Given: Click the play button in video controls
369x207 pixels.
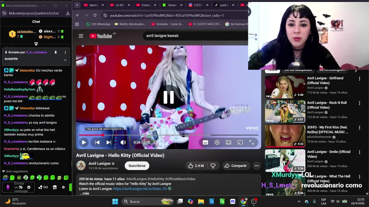Looking at the screenshot, I should click(x=84, y=142).
